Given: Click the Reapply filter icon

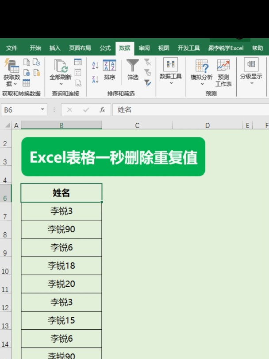Looking at the screenshot, I should point(148,73).
